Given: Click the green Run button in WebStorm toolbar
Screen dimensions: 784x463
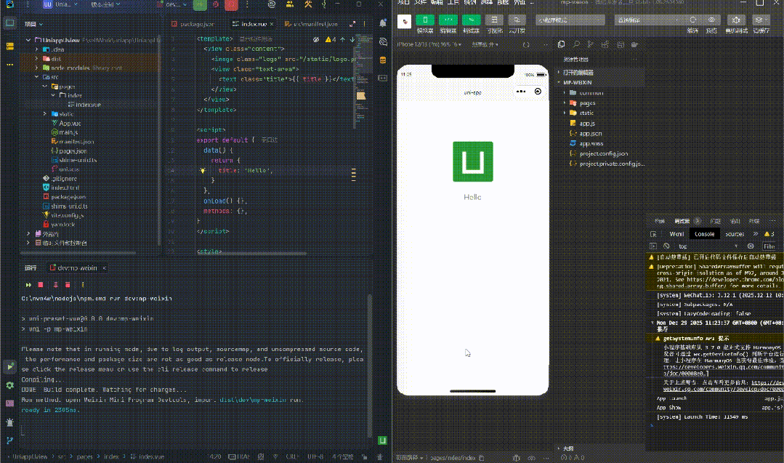Looking at the screenshot, I should (x=200, y=4).
